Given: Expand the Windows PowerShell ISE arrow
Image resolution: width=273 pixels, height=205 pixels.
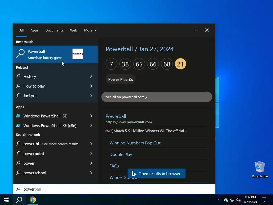Looking at the screenshot, I should click(91, 116).
